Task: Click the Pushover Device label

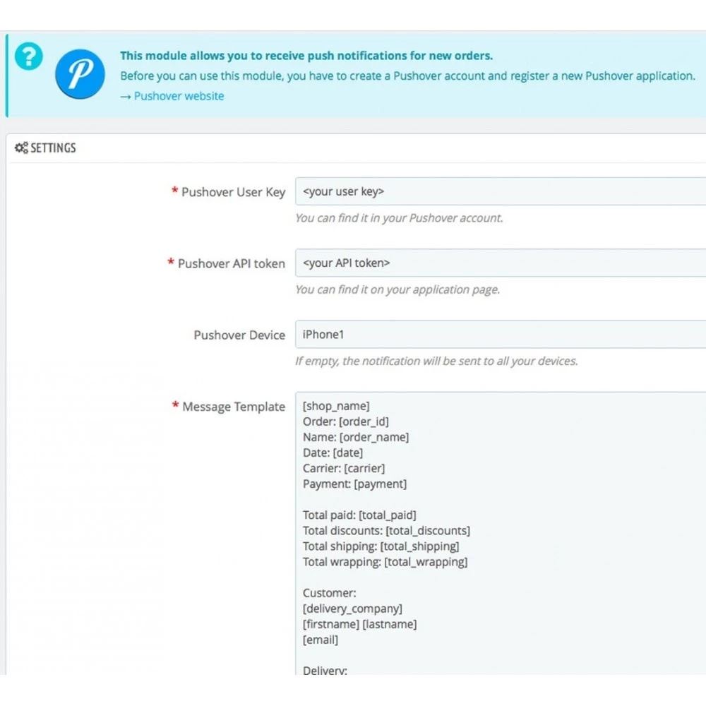Action: click(x=239, y=335)
